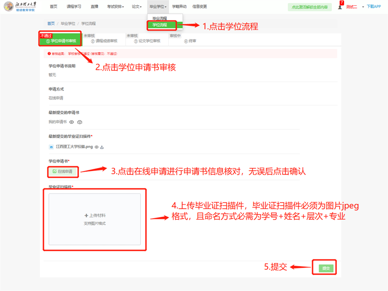Go to 首页 via the breadcrumb link
This screenshot has width=388, height=291.
click(51, 23)
